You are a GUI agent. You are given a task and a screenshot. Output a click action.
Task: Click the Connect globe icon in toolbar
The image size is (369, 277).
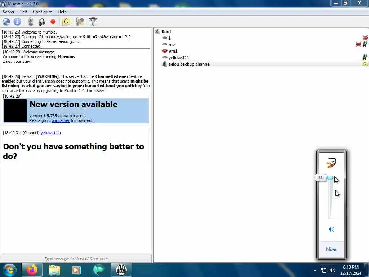(x=6, y=22)
